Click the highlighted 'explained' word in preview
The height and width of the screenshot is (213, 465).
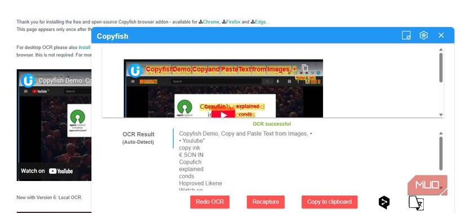click(x=247, y=106)
